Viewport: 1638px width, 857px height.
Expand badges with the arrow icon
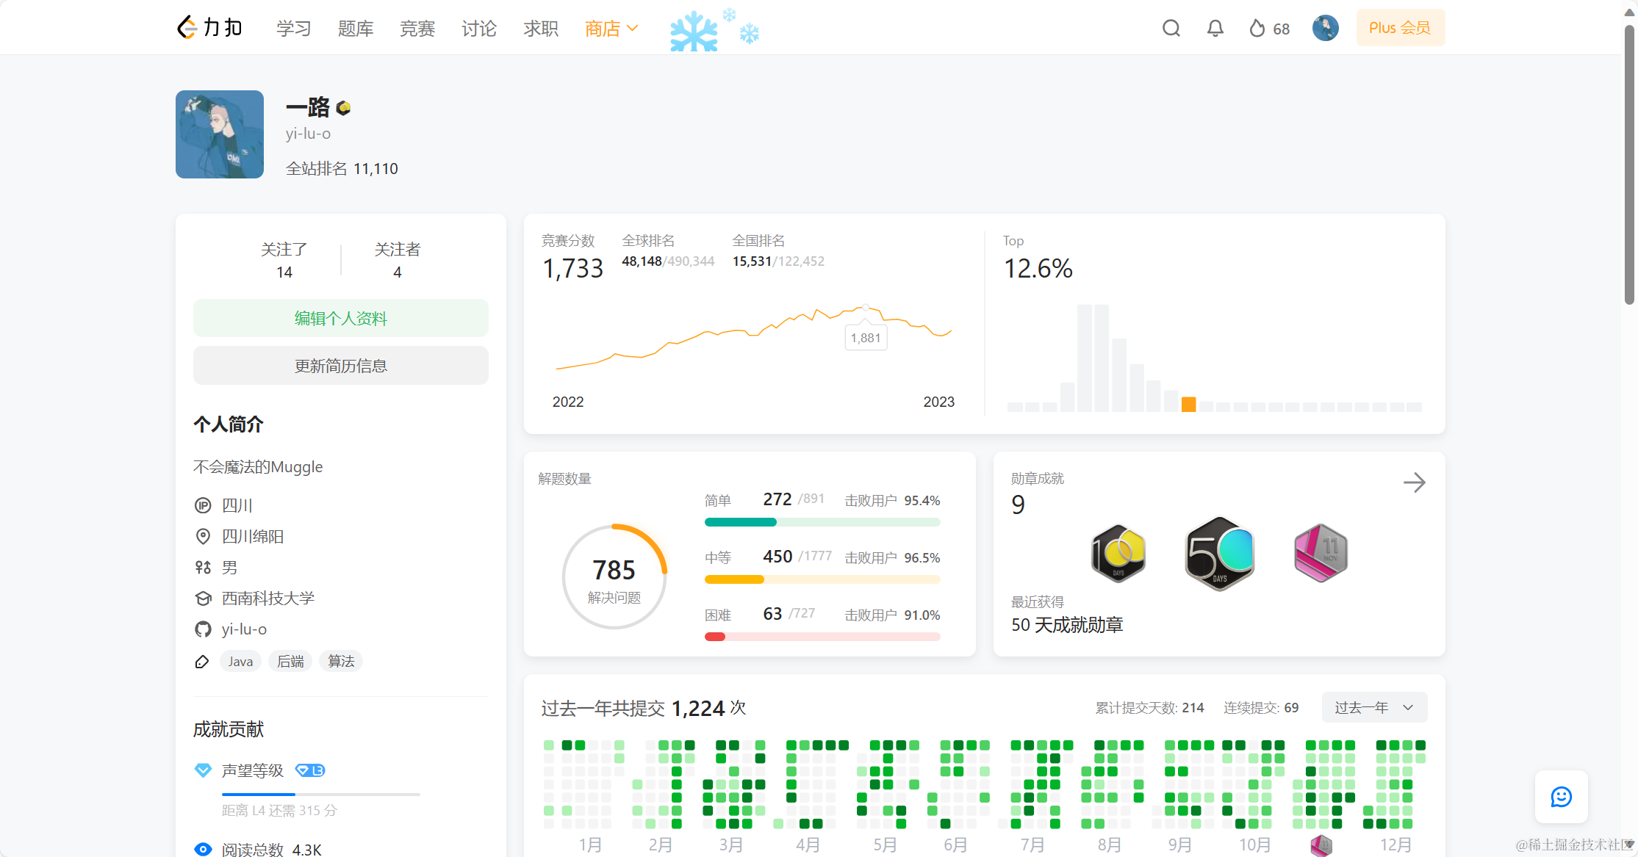coord(1414,482)
